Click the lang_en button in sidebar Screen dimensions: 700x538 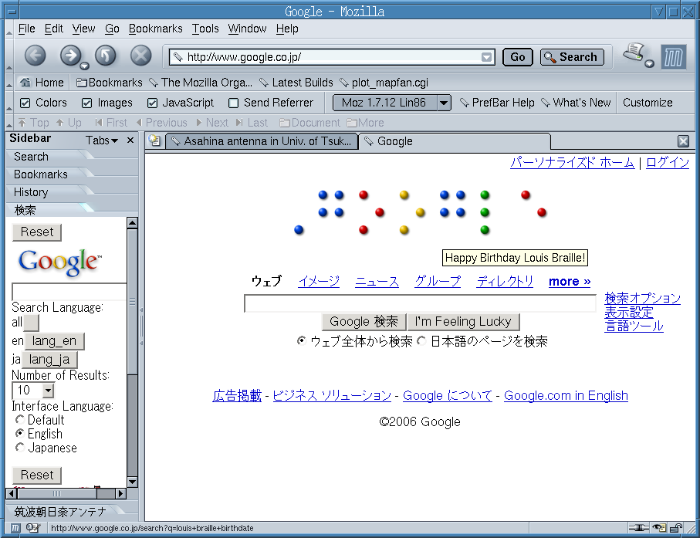[54, 341]
